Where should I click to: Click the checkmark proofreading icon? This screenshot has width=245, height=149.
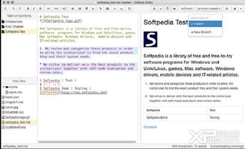point(161,9)
